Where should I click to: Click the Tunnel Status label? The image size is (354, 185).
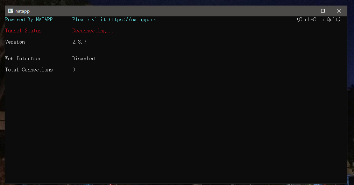click(x=23, y=31)
